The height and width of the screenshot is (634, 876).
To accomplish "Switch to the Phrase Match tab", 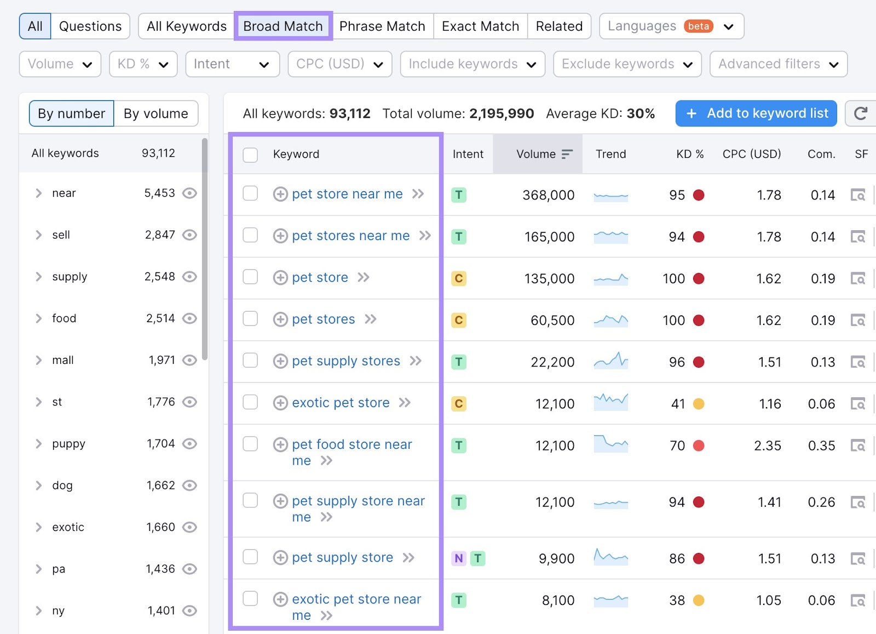I will pyautogui.click(x=382, y=25).
